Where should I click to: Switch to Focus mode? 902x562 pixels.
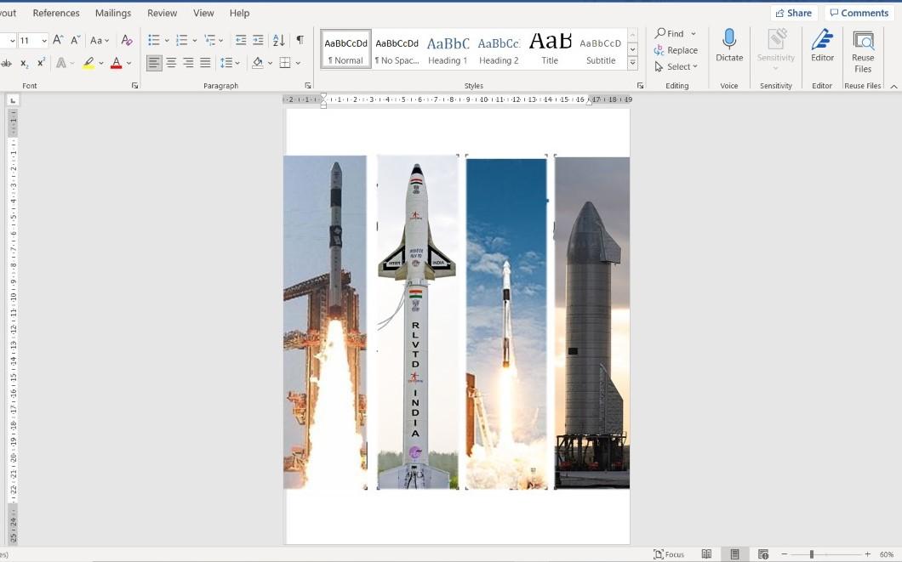(x=669, y=554)
